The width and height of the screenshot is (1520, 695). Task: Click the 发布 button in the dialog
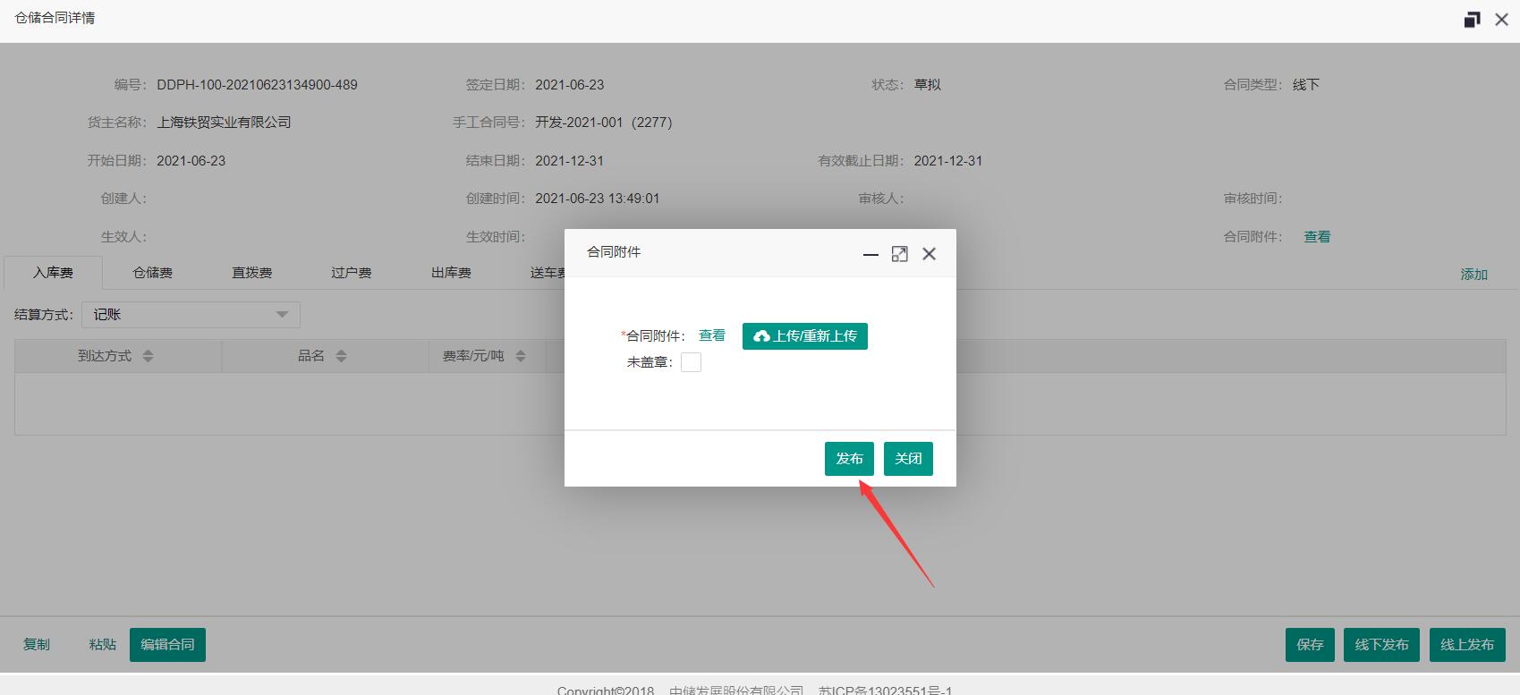[x=848, y=459]
